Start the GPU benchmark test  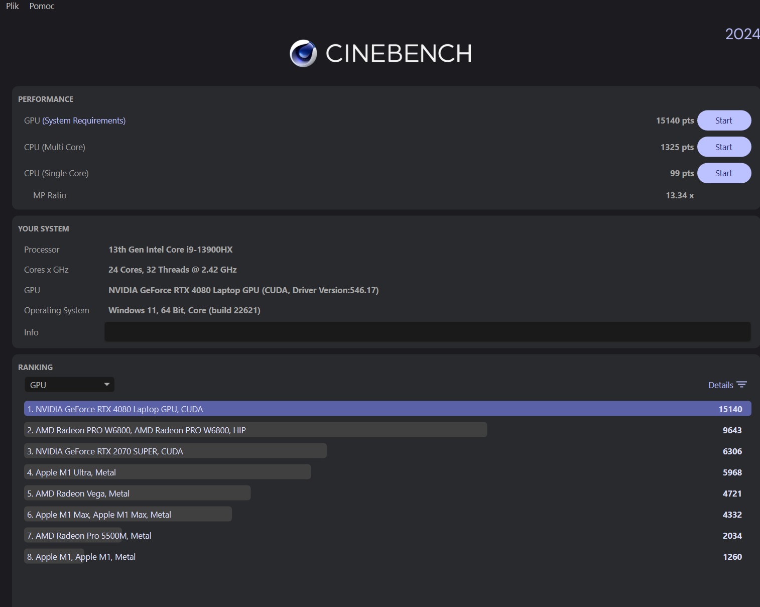coord(723,120)
